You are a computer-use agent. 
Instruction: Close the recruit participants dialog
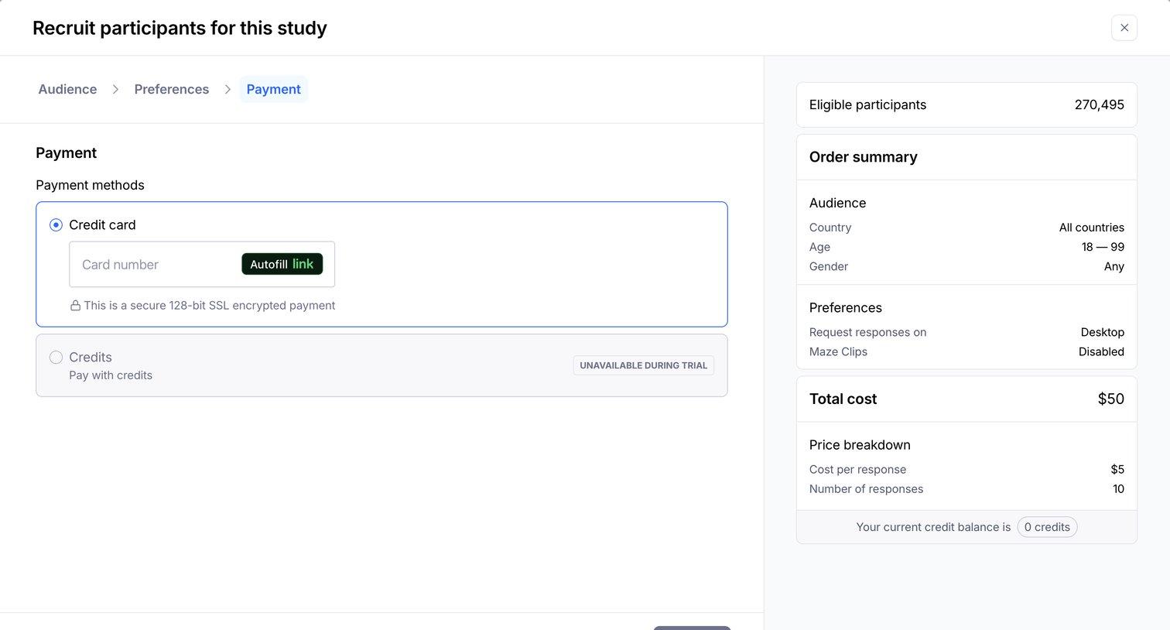(x=1124, y=28)
